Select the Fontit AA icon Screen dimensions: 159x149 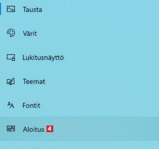(x=11, y=105)
